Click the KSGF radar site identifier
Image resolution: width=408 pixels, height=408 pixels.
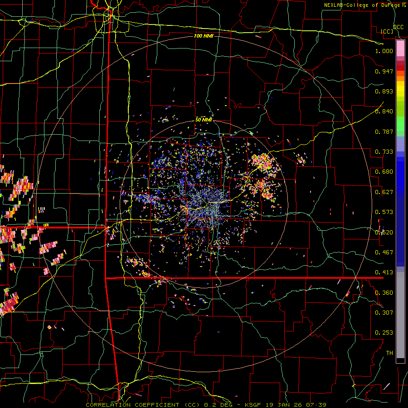252,405
